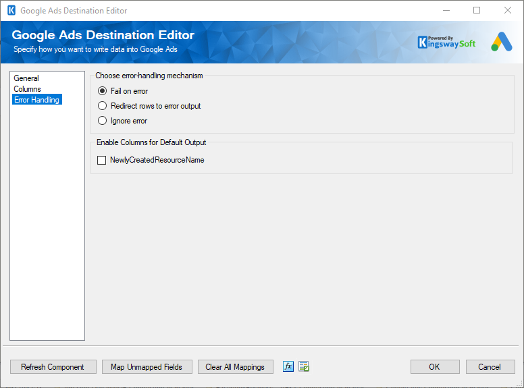Screen dimensions: 524x388
Task: Open the expression fx editor icon
Action: [x=288, y=366]
